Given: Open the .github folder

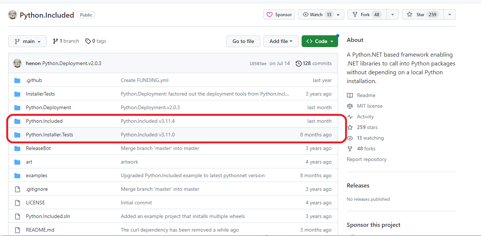Looking at the screenshot, I should click(34, 80).
